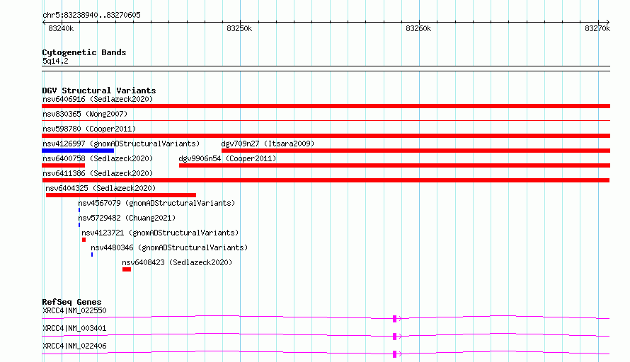This screenshot has height=362, width=630.
Task: Click the thin nsv830365 variant line
Action: 326,120
